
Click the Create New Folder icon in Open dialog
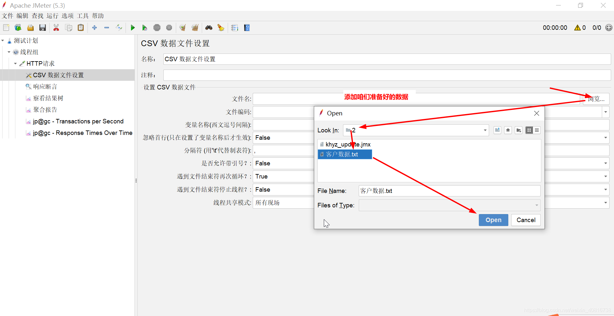[x=519, y=130]
